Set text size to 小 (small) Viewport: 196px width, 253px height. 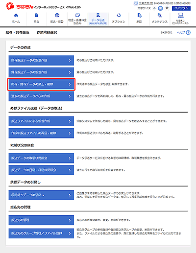[x=154, y=8]
